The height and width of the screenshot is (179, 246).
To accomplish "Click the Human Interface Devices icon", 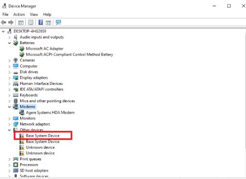I will click(x=16, y=84).
